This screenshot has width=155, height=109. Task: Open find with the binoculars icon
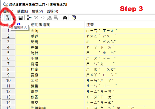(65, 18)
